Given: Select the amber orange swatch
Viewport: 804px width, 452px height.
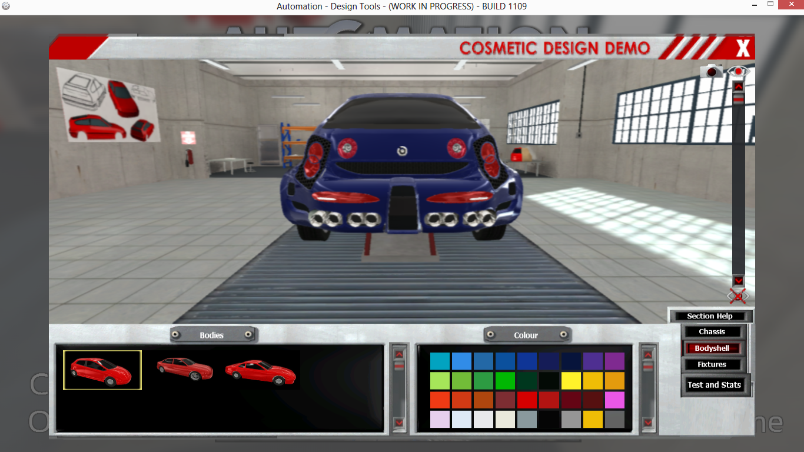Looking at the screenshot, I should point(614,381).
